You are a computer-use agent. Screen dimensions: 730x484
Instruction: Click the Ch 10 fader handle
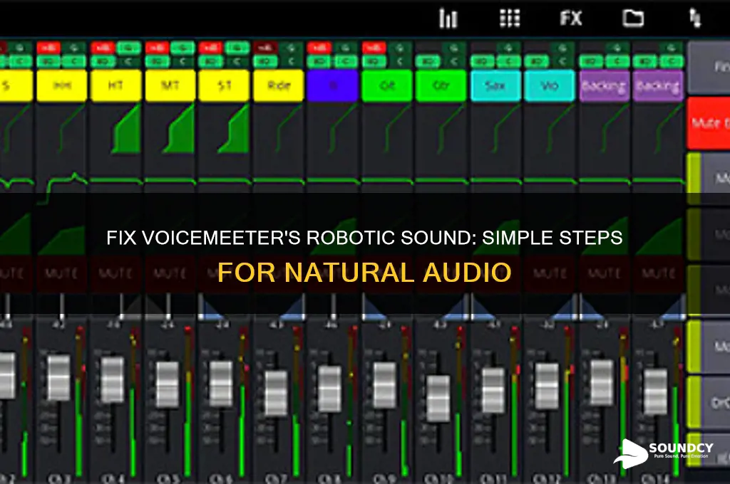point(438,399)
